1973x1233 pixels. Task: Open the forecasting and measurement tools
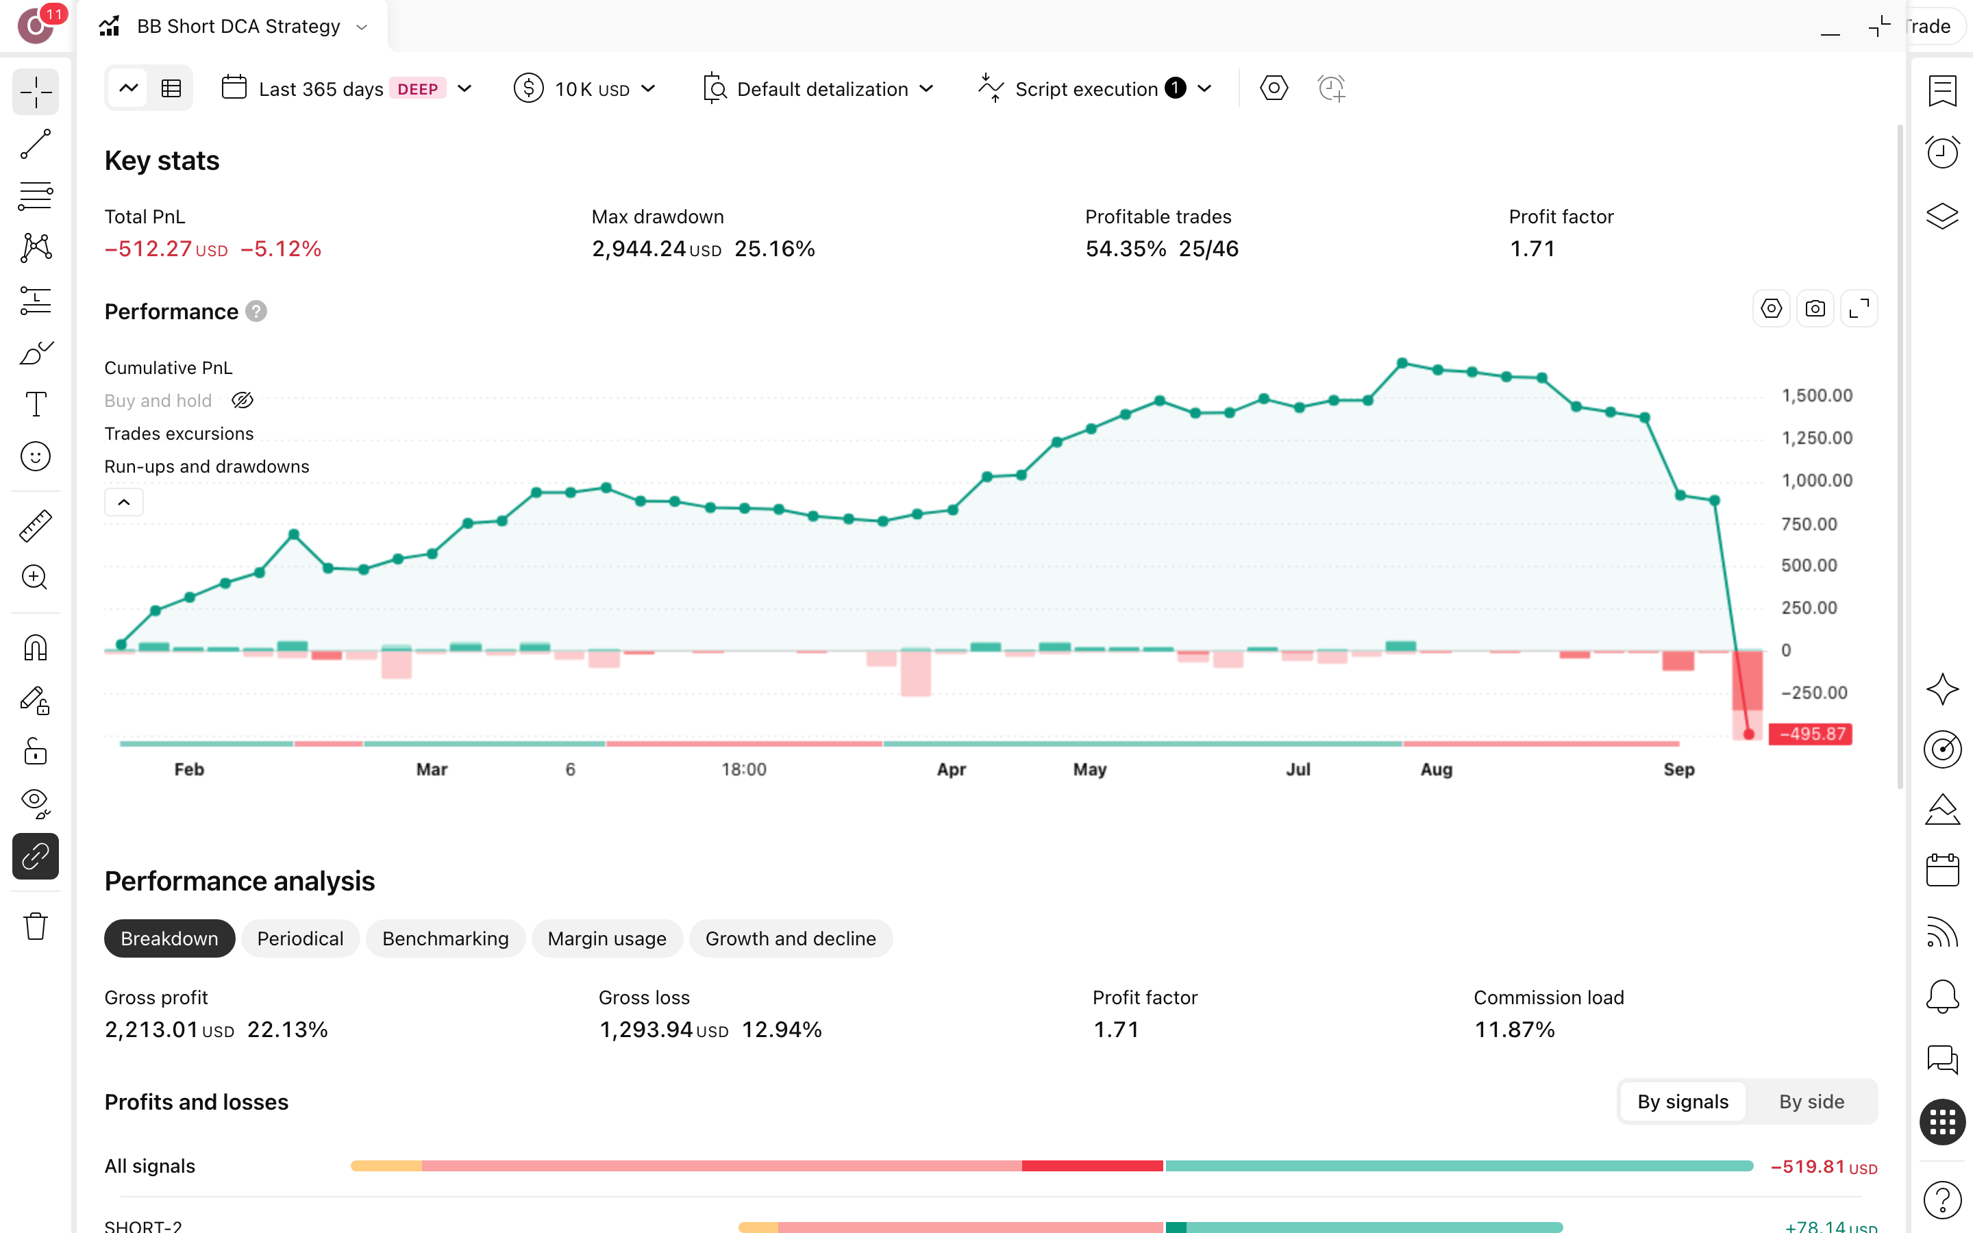[x=35, y=300]
